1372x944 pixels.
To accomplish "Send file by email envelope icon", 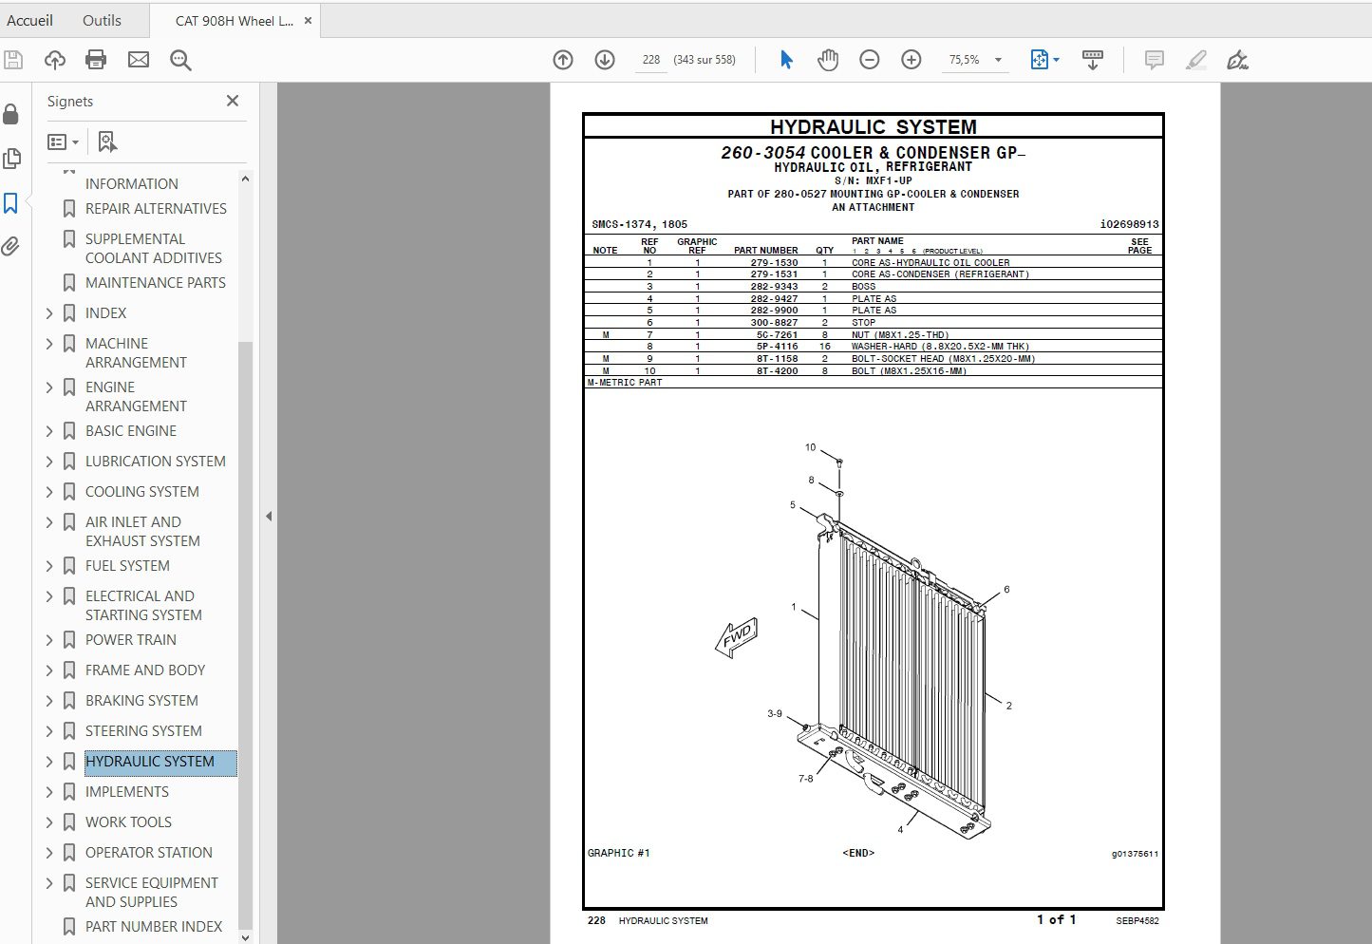I will pyautogui.click(x=139, y=60).
